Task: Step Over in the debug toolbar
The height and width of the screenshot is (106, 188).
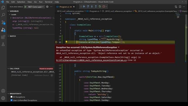Action: pos(88,6)
